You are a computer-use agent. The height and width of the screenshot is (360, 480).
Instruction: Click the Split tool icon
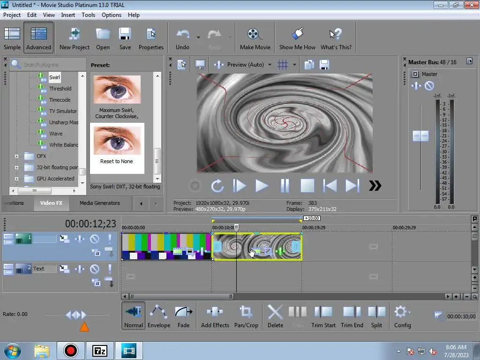coord(376,316)
